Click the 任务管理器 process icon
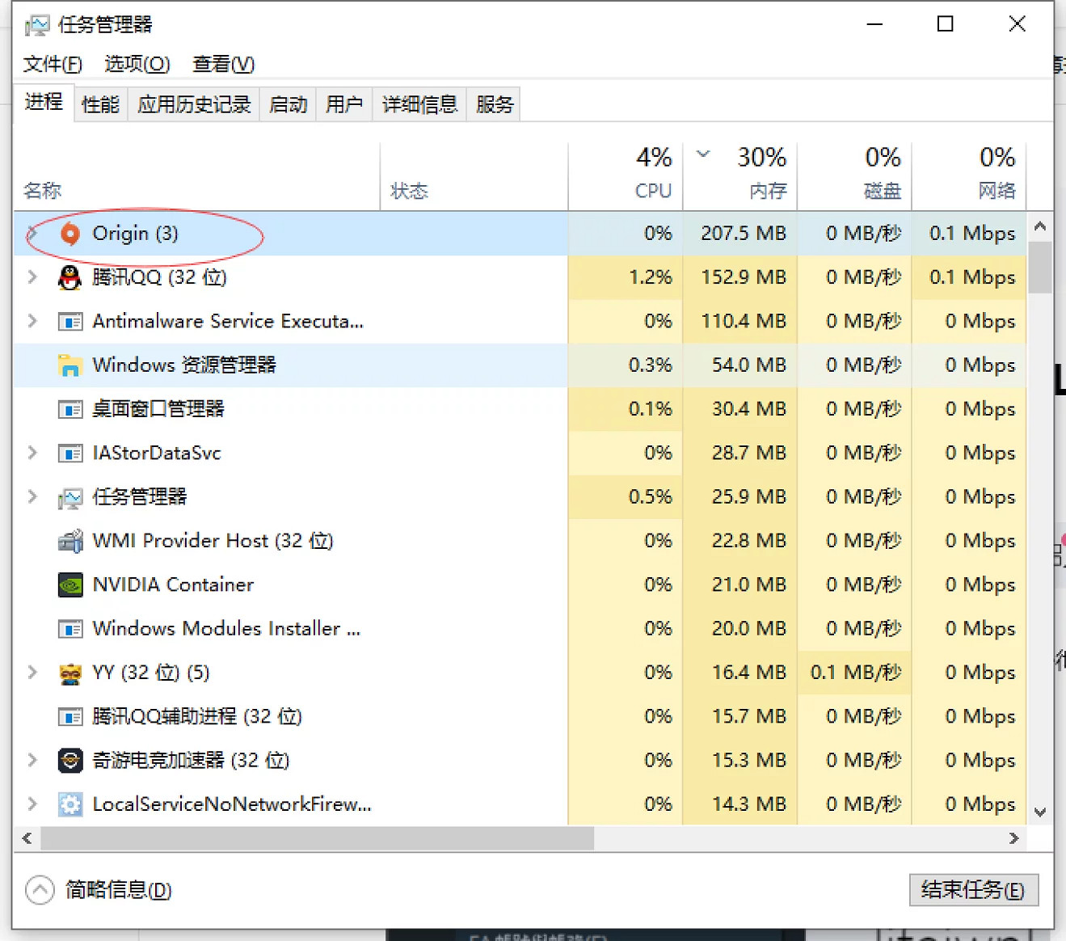1066x941 pixels. pyautogui.click(x=70, y=496)
